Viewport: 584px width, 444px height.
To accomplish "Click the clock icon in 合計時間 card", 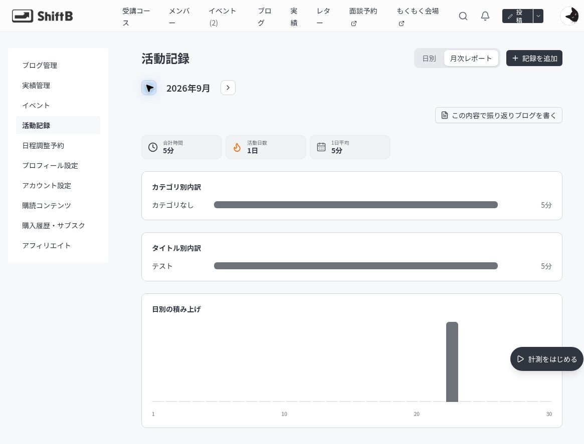I will [153, 147].
